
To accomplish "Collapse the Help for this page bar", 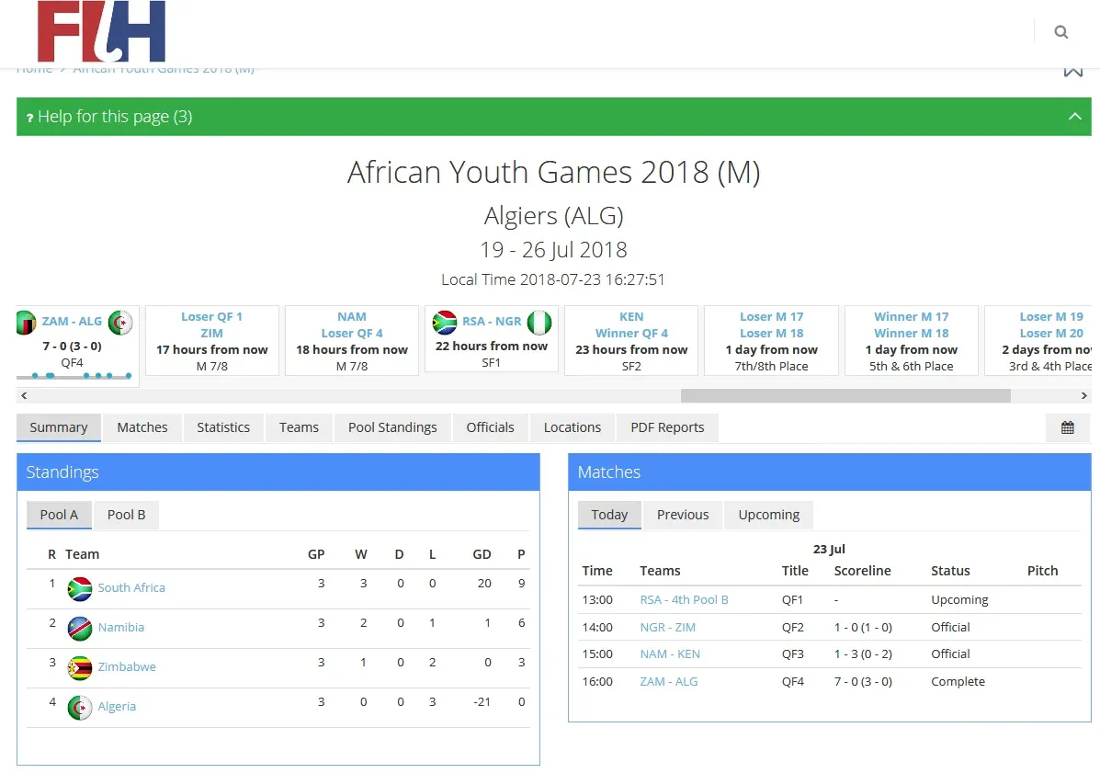I will click(1073, 117).
